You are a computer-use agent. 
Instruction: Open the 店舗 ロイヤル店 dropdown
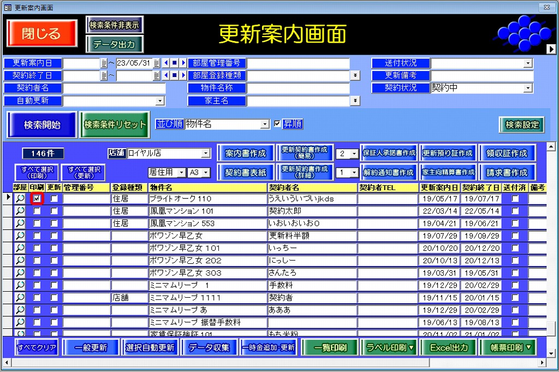tap(206, 153)
